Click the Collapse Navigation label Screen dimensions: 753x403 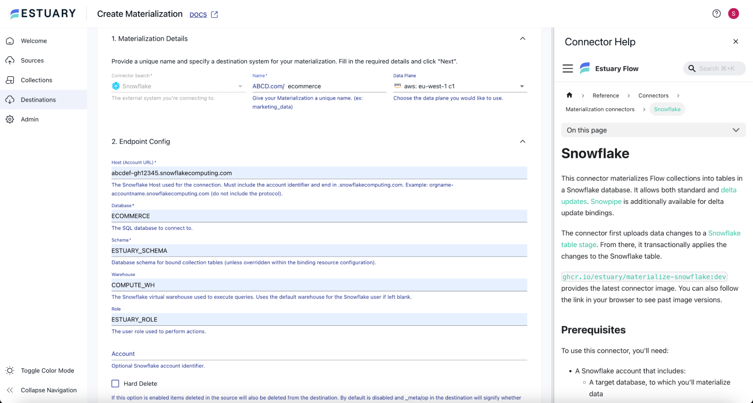point(49,390)
